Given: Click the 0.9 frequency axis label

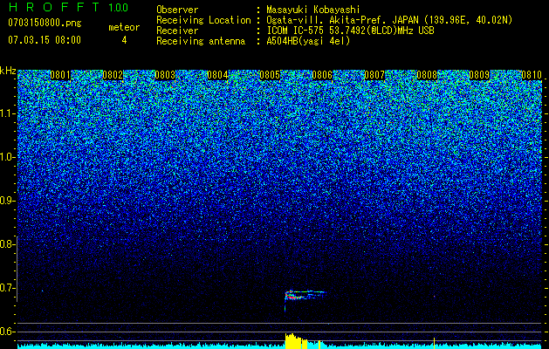Looking at the screenshot, I should [6, 201].
